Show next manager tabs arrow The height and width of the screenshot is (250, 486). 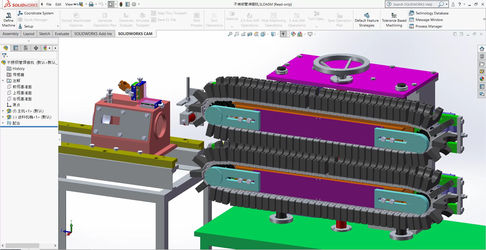[55, 48]
